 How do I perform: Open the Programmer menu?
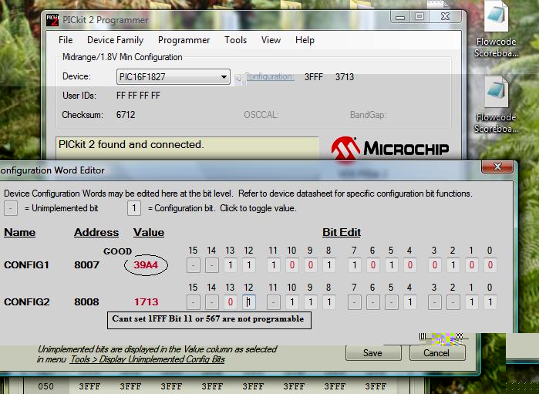coord(184,40)
